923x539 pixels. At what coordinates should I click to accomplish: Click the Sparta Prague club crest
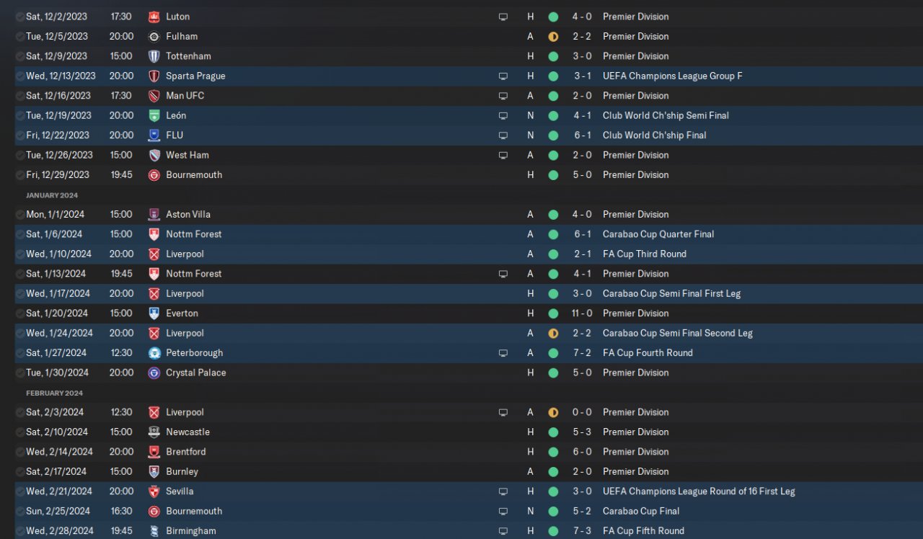point(154,76)
